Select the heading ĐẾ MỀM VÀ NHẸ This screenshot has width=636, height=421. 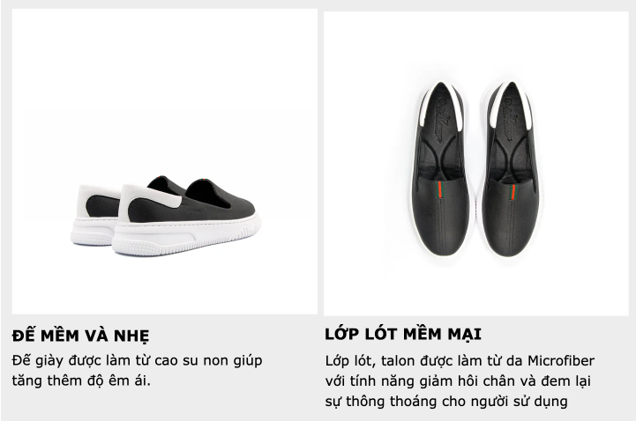[x=81, y=336]
